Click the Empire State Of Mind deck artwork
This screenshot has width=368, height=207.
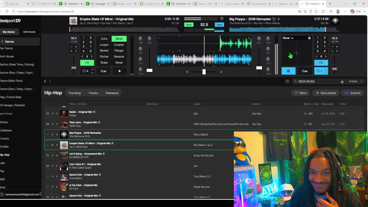[x=73, y=21]
